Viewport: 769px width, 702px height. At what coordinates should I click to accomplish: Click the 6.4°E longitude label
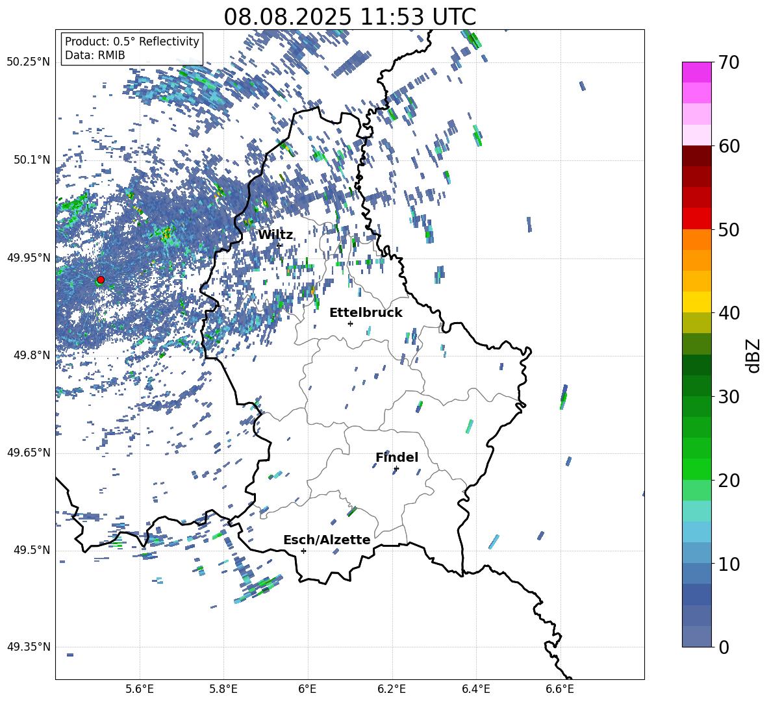[475, 689]
